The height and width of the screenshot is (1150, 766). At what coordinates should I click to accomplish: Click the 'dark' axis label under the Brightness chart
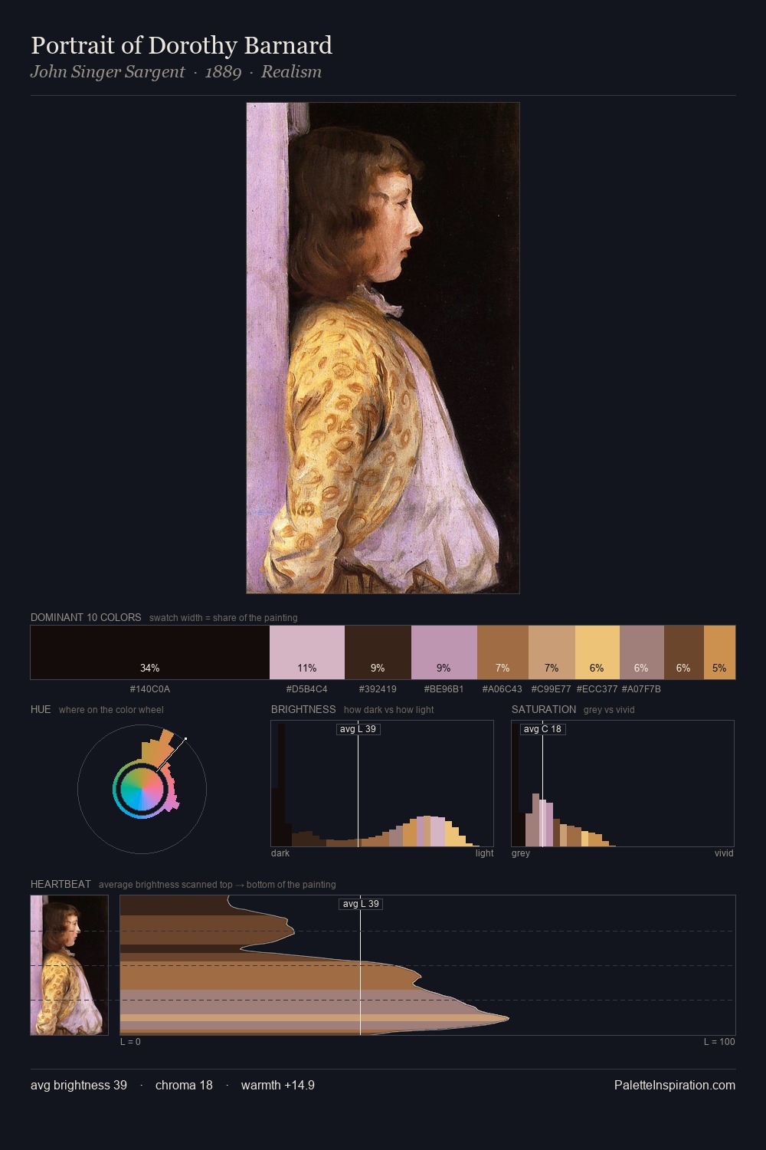(x=280, y=853)
